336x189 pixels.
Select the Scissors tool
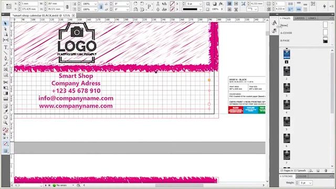[6, 82]
